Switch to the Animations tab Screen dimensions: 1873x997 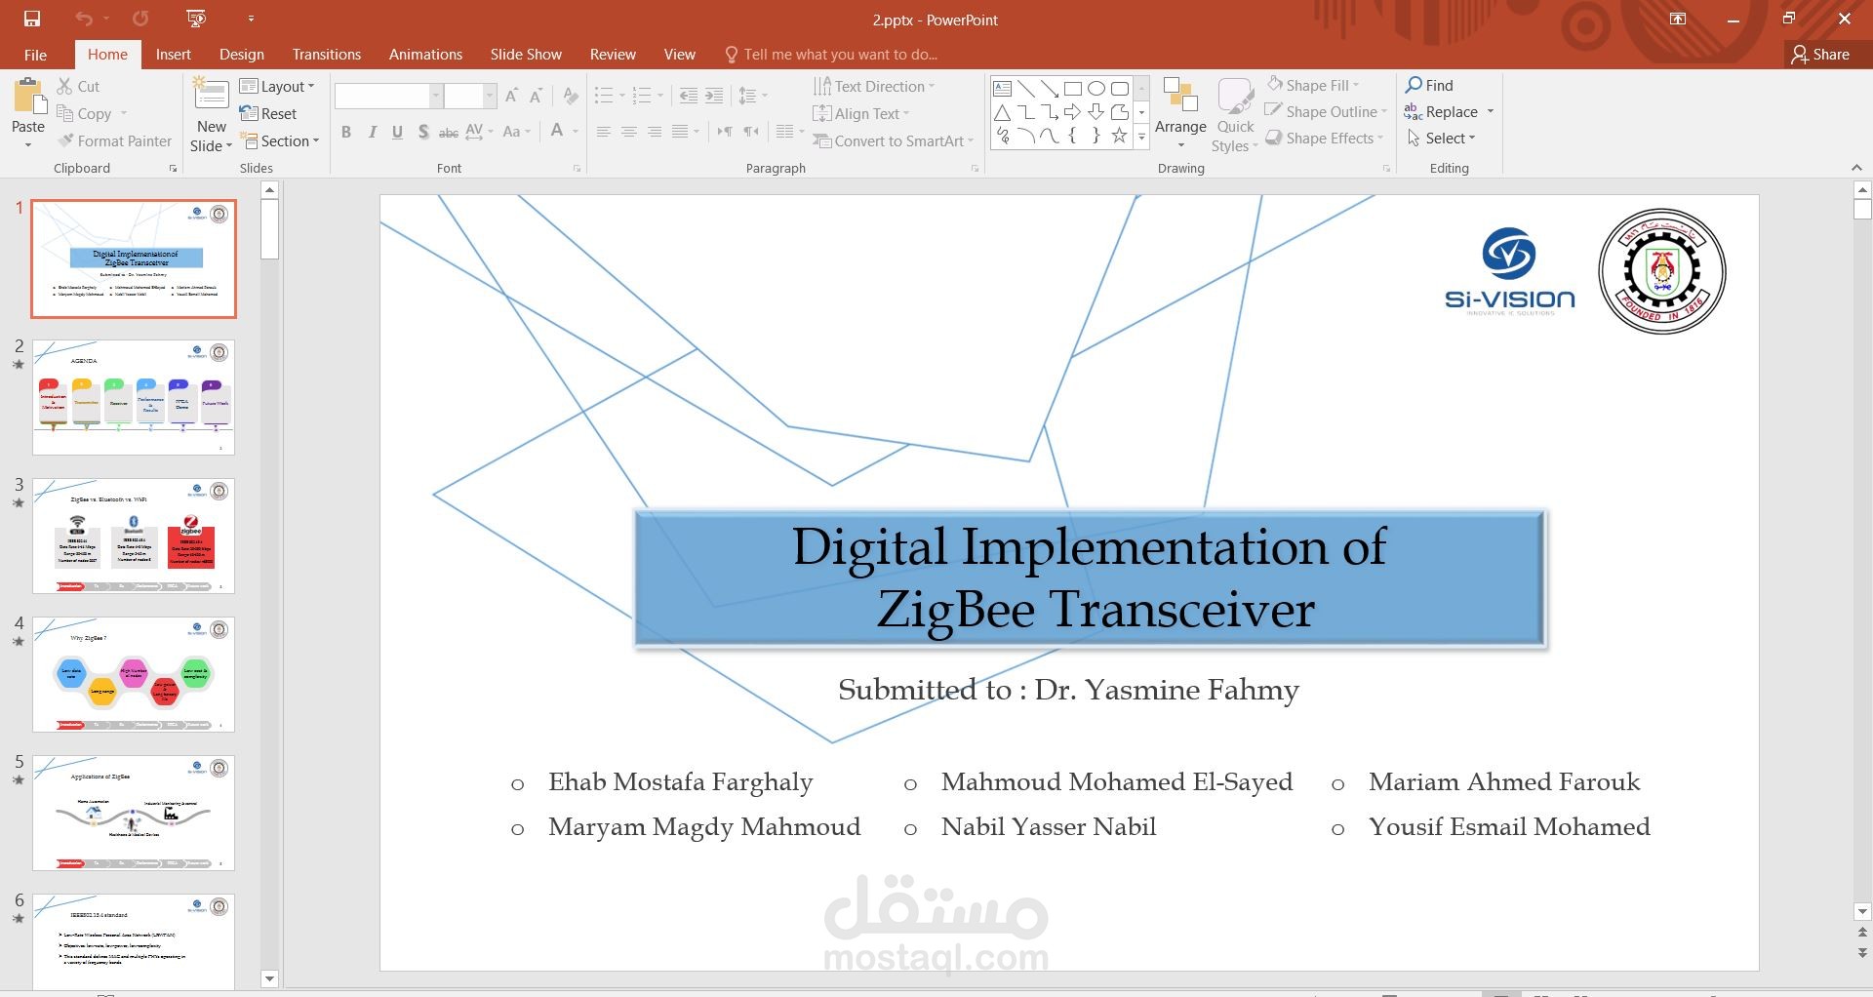click(425, 55)
